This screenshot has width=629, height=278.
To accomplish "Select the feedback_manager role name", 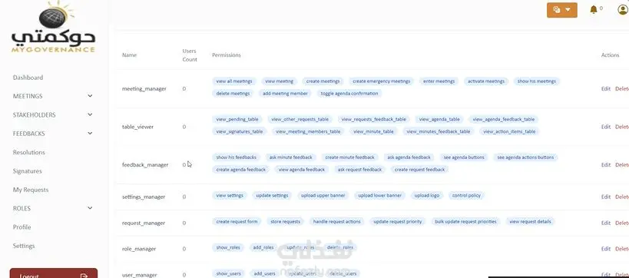I will coord(145,165).
